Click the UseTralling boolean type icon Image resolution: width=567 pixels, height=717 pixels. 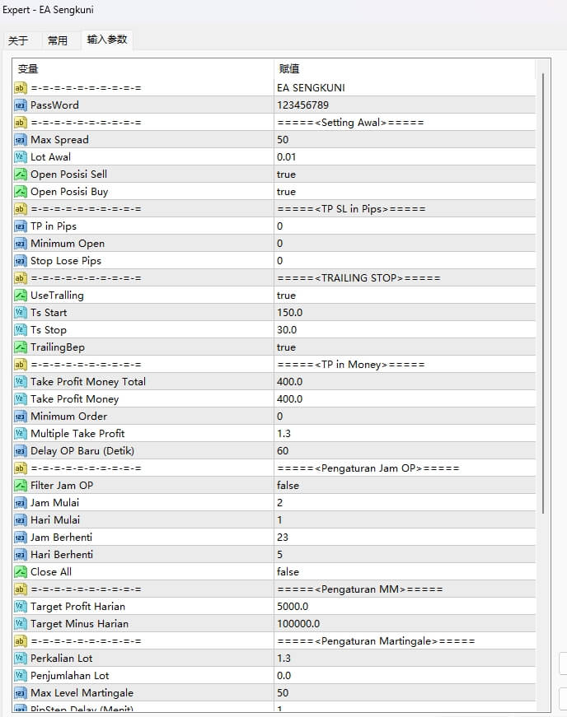[x=21, y=296]
